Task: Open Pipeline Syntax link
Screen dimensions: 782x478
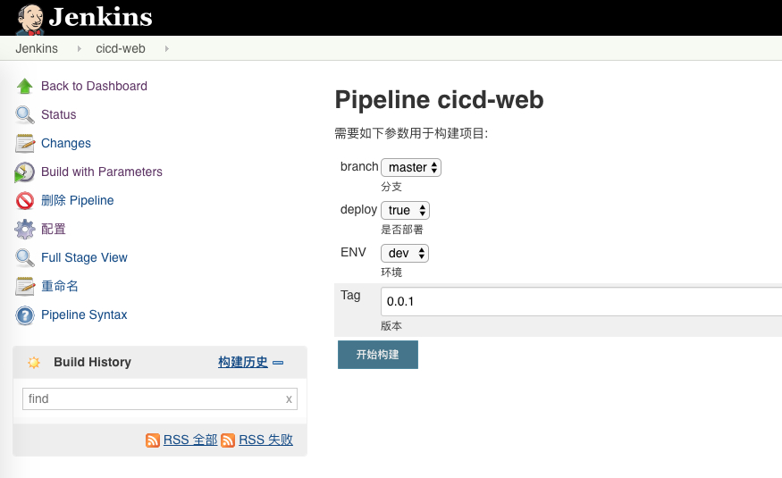Action: pyautogui.click(x=84, y=314)
